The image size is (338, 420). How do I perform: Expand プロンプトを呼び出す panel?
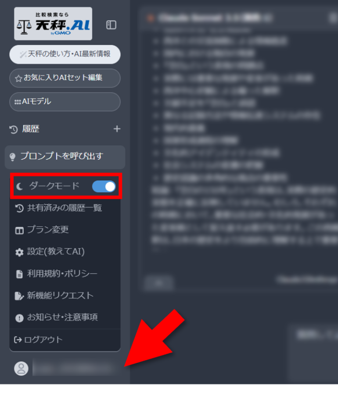pos(65,157)
